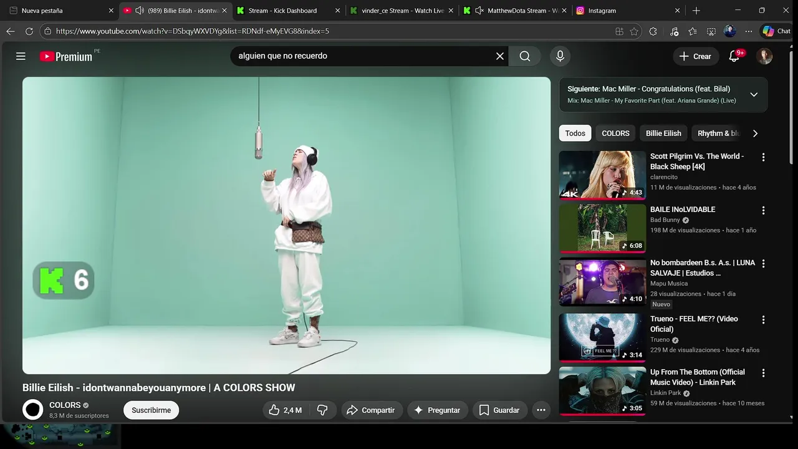
Task: Open options menu for BAILE INoLVIDABLE
Action: tap(763, 210)
